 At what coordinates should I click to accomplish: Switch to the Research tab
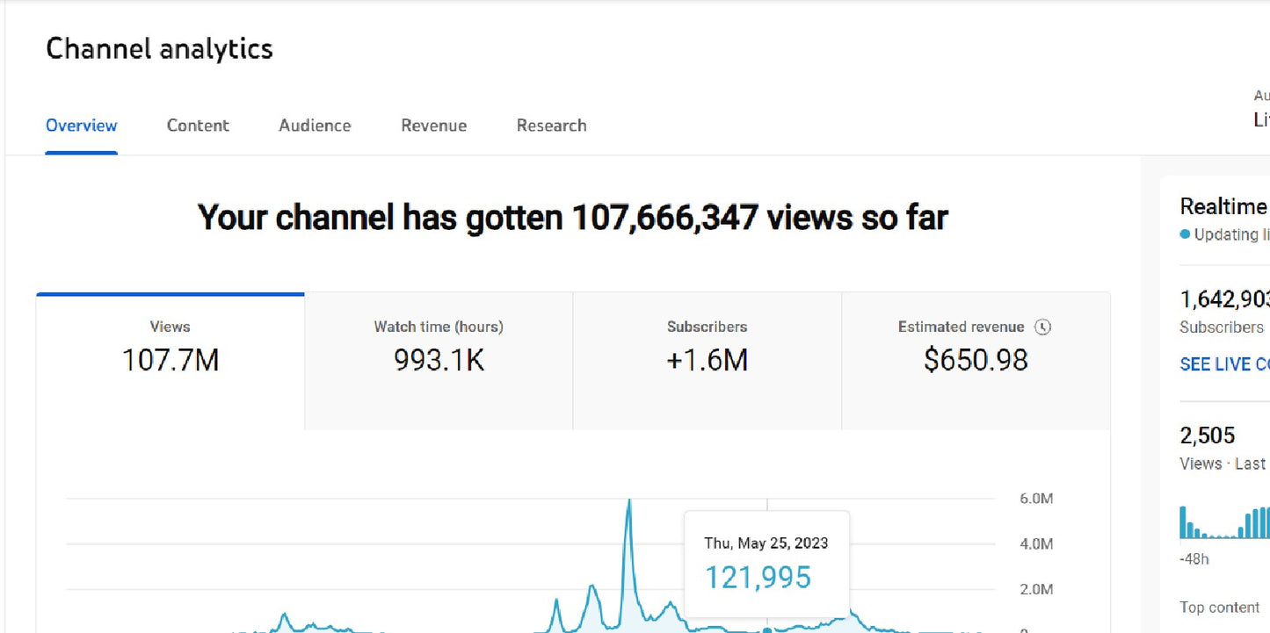[x=551, y=126]
